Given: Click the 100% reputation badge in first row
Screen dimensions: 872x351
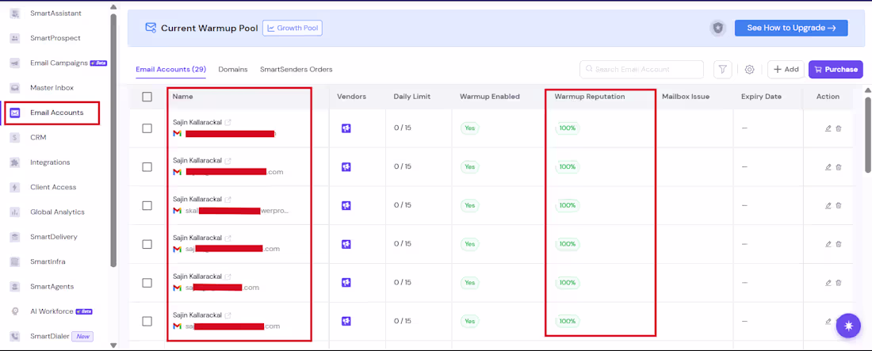Looking at the screenshot, I should tap(568, 128).
